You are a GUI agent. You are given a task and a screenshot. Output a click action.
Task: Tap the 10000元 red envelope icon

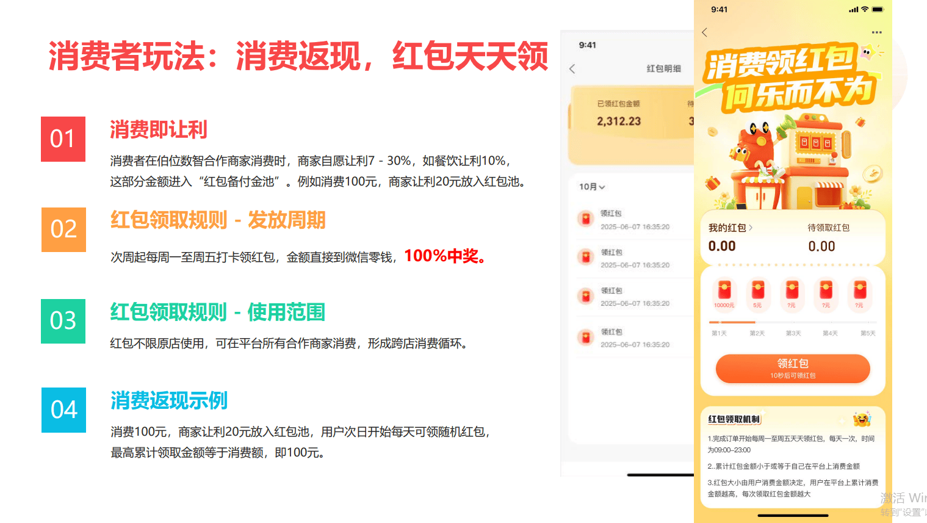pos(724,293)
